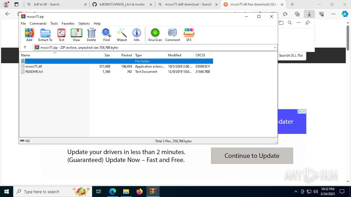Viewport: 351px width, 197px height.
Task: Close the ad with X icon
Action: click(304, 112)
